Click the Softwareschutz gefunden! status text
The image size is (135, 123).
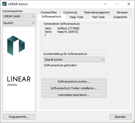60,65
